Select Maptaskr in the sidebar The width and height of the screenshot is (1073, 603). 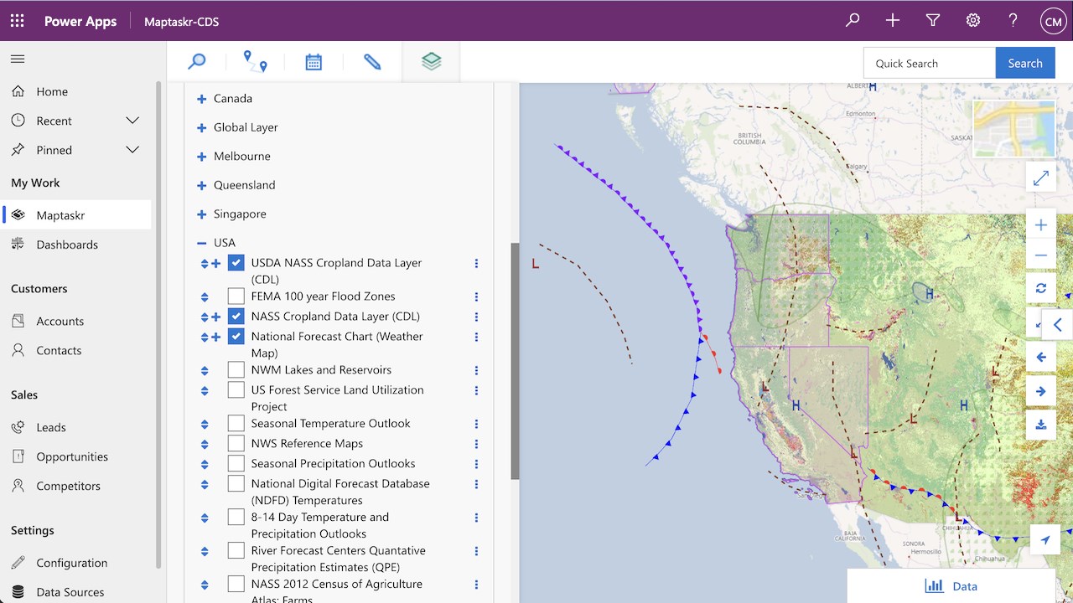tap(77, 215)
